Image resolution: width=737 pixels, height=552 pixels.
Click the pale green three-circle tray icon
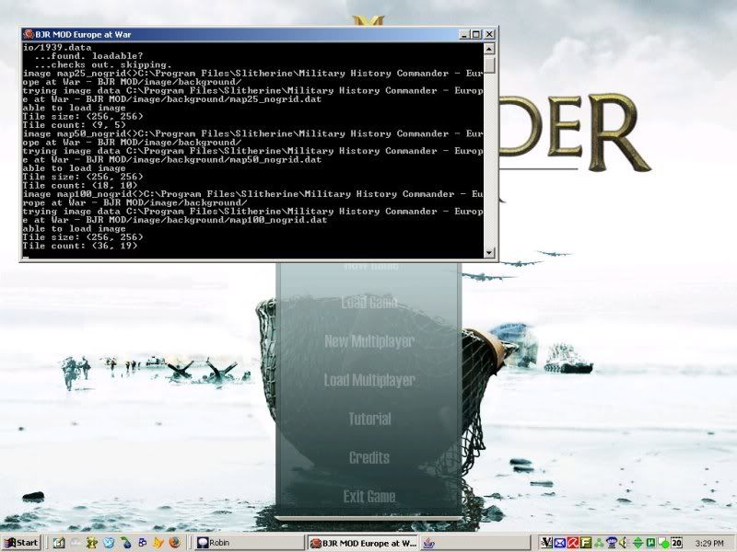coord(598,543)
